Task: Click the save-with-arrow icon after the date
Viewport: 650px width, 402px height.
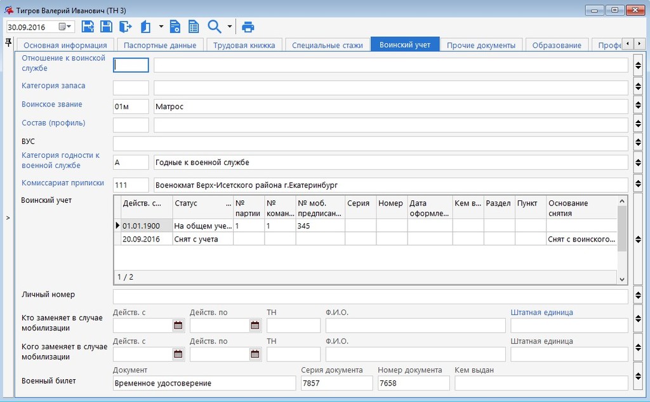Action: 88,27
